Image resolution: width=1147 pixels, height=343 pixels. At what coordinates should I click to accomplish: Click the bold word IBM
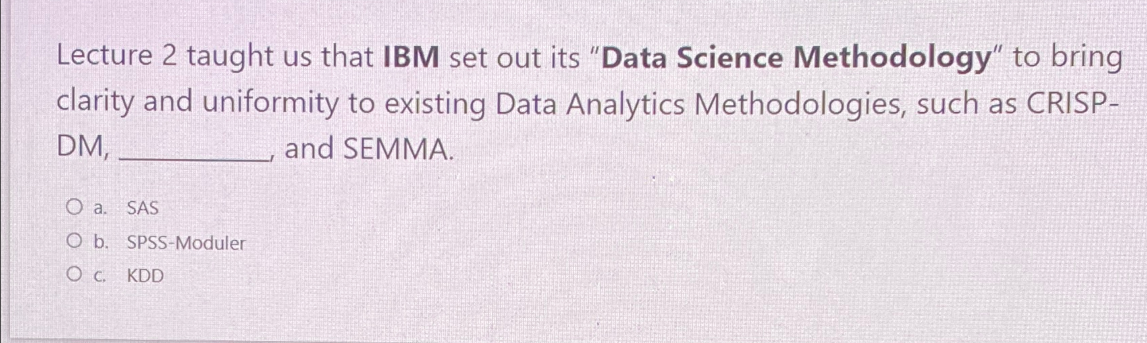[411, 59]
